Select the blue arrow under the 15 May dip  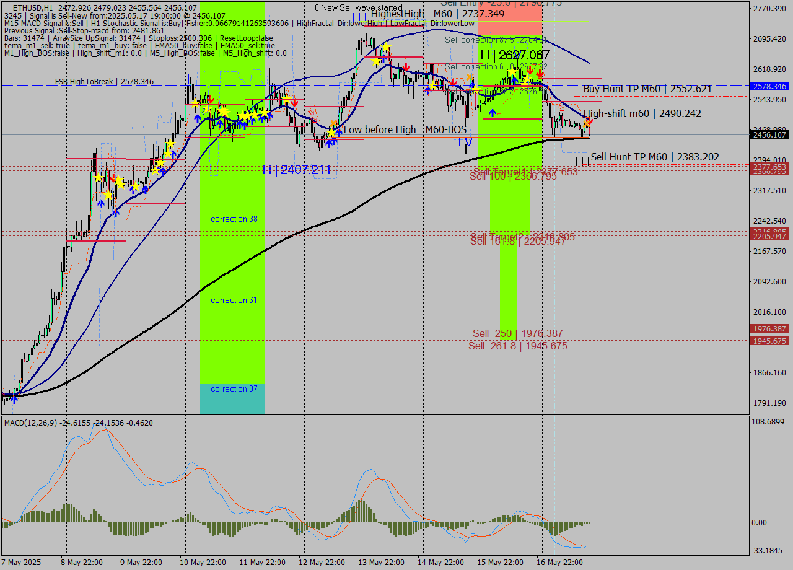(x=492, y=112)
